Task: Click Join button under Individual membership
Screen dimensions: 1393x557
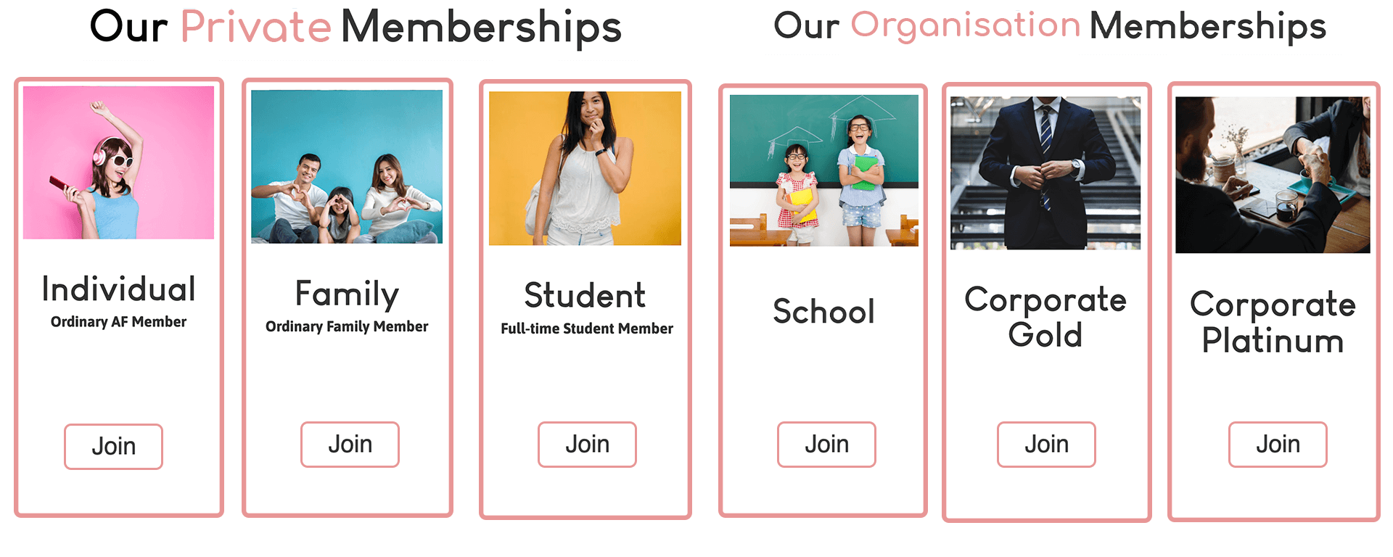Action: pyautogui.click(x=113, y=446)
